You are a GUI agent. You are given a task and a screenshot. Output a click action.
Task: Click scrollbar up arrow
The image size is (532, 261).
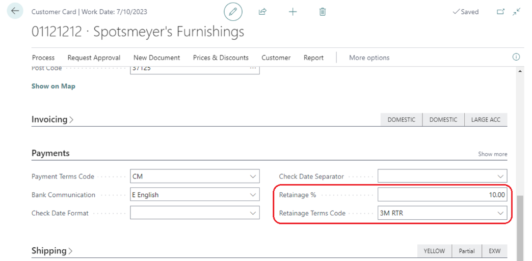[520, 71]
